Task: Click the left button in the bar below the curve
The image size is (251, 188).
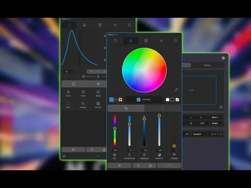Action: [x=74, y=84]
